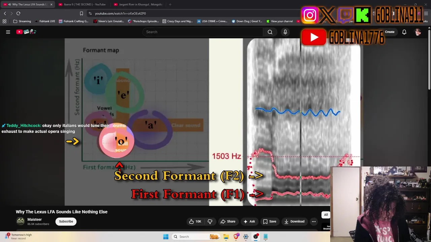431x242 pixels.
Task: Open Fishtank Crafting G... bookmark
Action: (73, 21)
